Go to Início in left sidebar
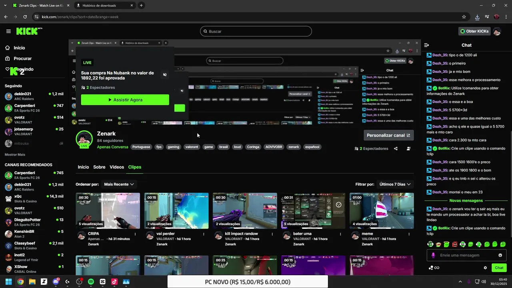Screen dimensions: 512x288 point(15,48)
